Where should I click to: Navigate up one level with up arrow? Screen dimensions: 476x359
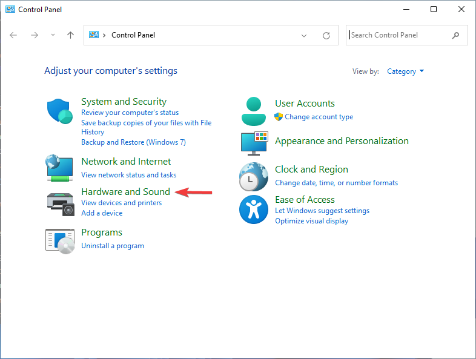pos(70,35)
